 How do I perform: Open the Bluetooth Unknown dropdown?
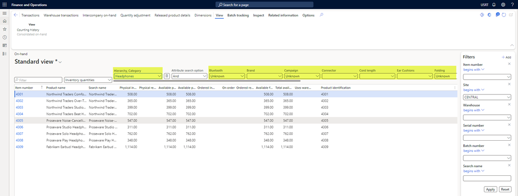[x=227, y=76]
